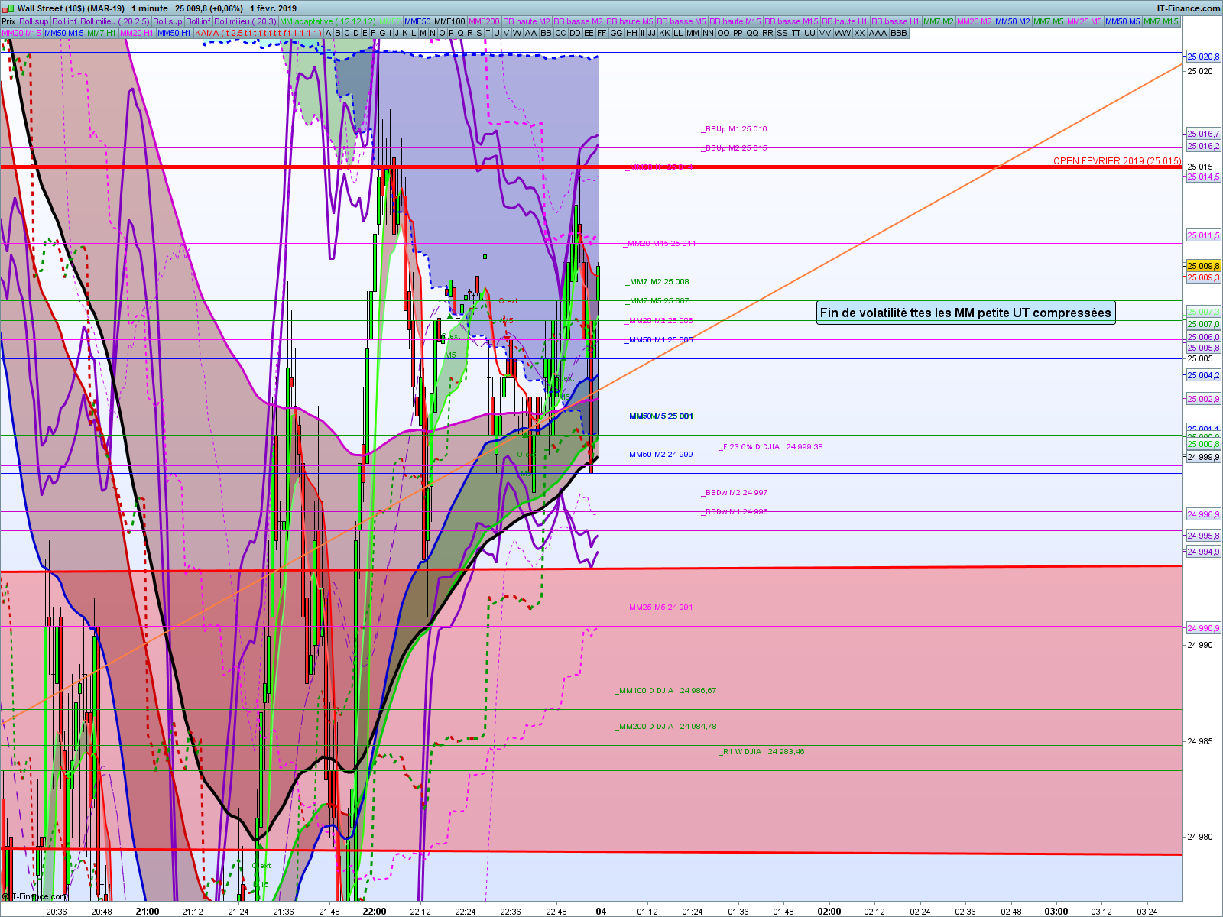Screen dimensions: 1223x917
Task: Click the _MM25 M5 24 991 chart label
Action: 660,608
